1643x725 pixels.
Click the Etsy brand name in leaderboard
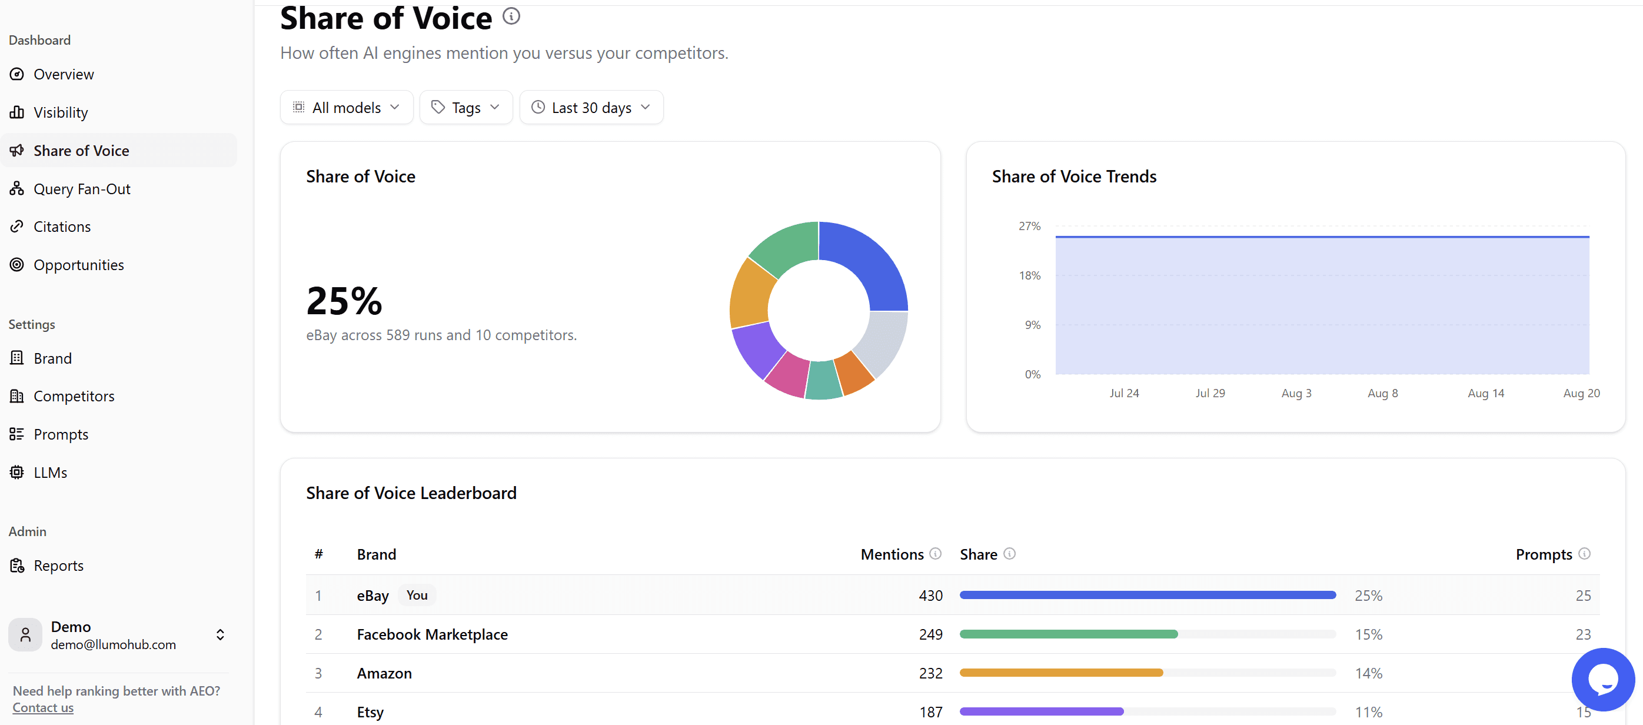370,712
